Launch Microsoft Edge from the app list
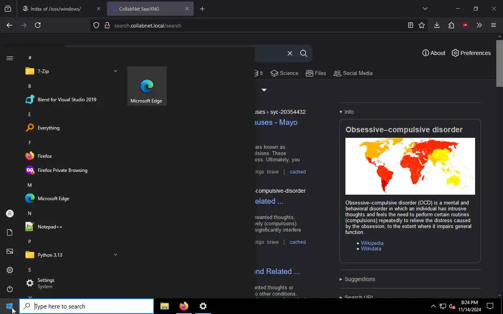 [72, 198]
